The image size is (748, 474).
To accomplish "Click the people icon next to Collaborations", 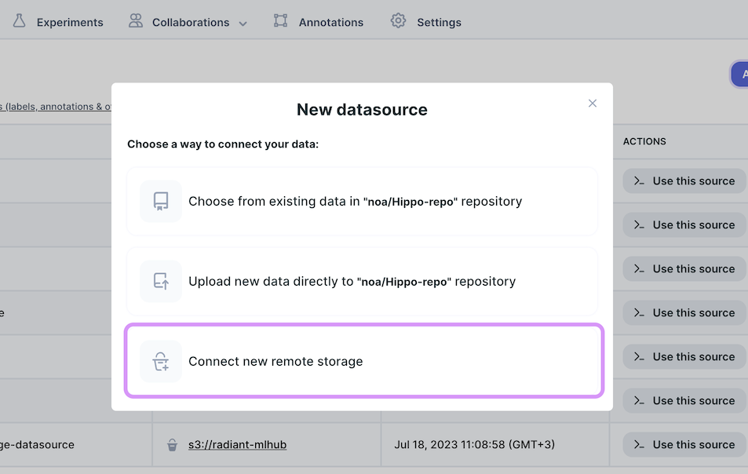I will click(136, 21).
